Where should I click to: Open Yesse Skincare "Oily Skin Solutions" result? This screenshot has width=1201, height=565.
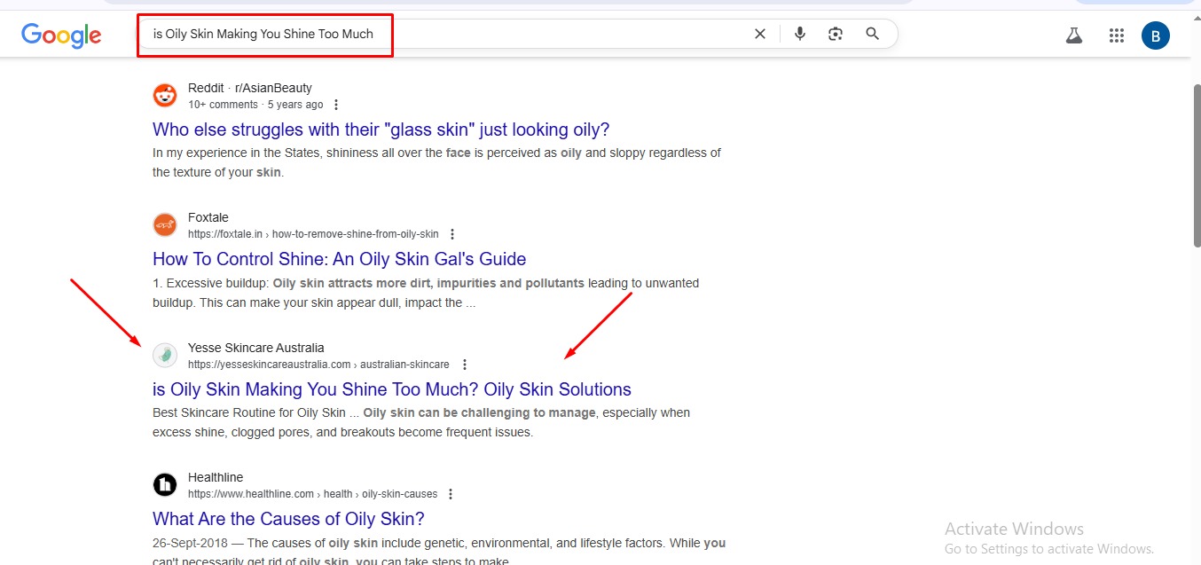tap(391, 389)
